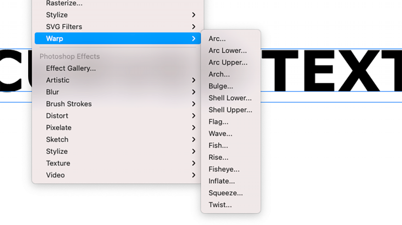
Task: Click the chevron arrow beside Brush Strokes
Action: click(193, 104)
